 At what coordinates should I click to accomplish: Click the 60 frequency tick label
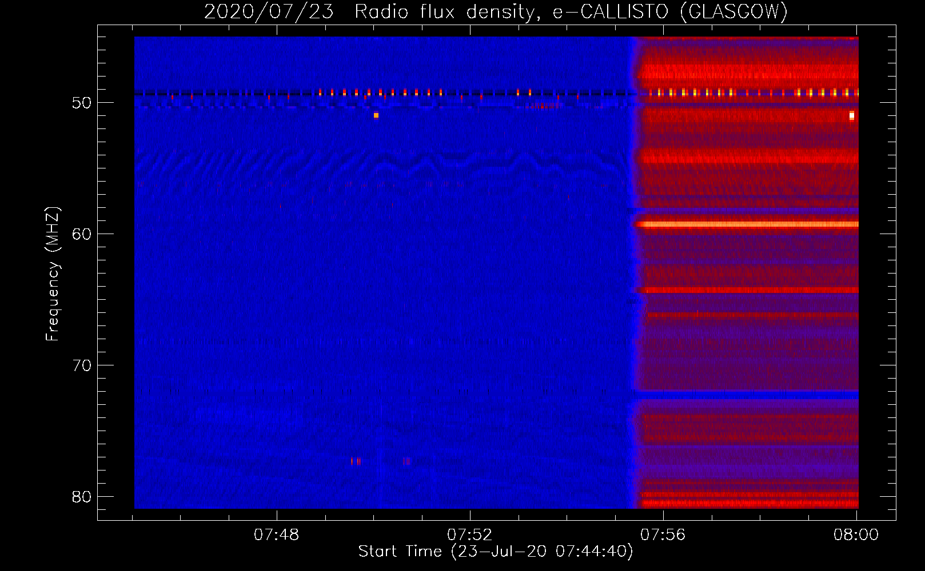pos(82,234)
